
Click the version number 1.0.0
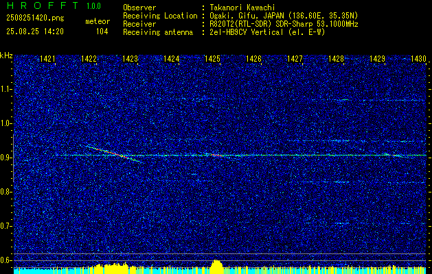pyautogui.click(x=93, y=6)
